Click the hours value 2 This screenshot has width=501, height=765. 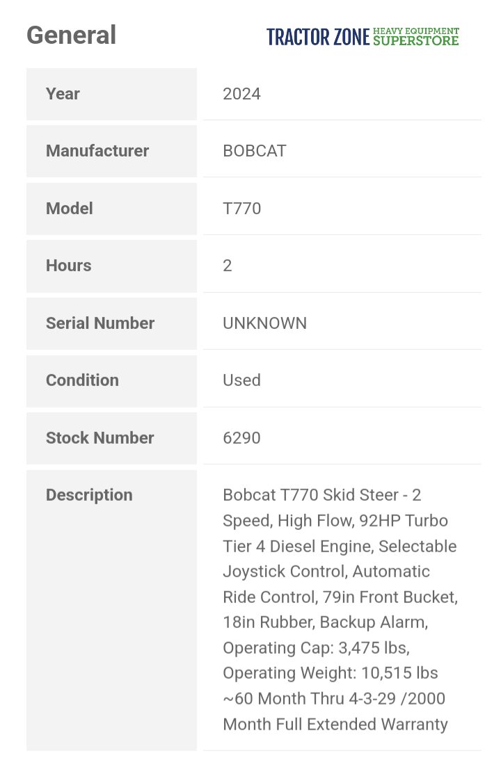tap(227, 266)
